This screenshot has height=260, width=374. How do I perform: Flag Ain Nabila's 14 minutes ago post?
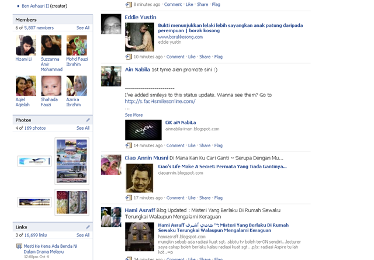(x=218, y=145)
